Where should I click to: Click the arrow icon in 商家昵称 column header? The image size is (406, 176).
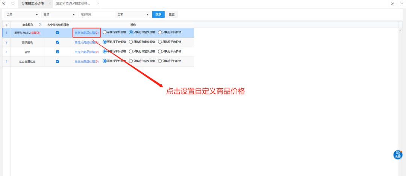(41, 24)
